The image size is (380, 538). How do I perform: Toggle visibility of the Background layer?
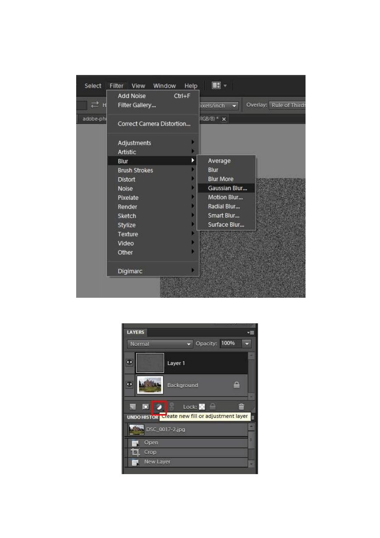click(129, 385)
